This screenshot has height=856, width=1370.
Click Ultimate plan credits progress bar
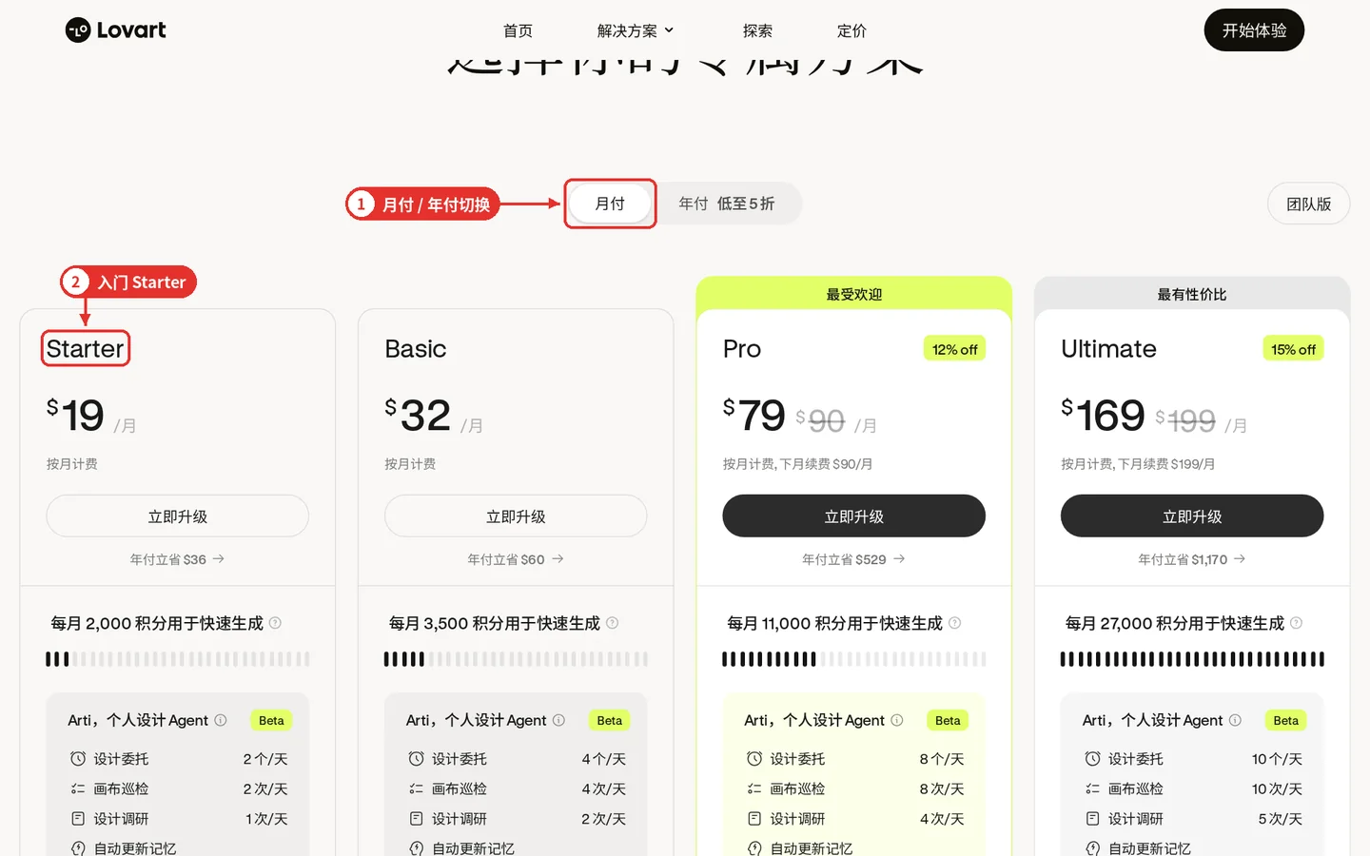pos(1192,659)
